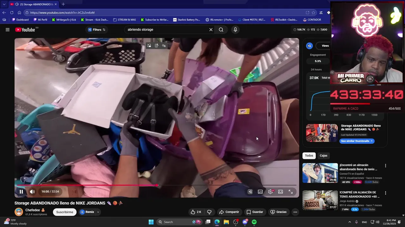Select the Cajas filter chip
Image resolution: width=405 pixels, height=227 pixels.
[323, 155]
